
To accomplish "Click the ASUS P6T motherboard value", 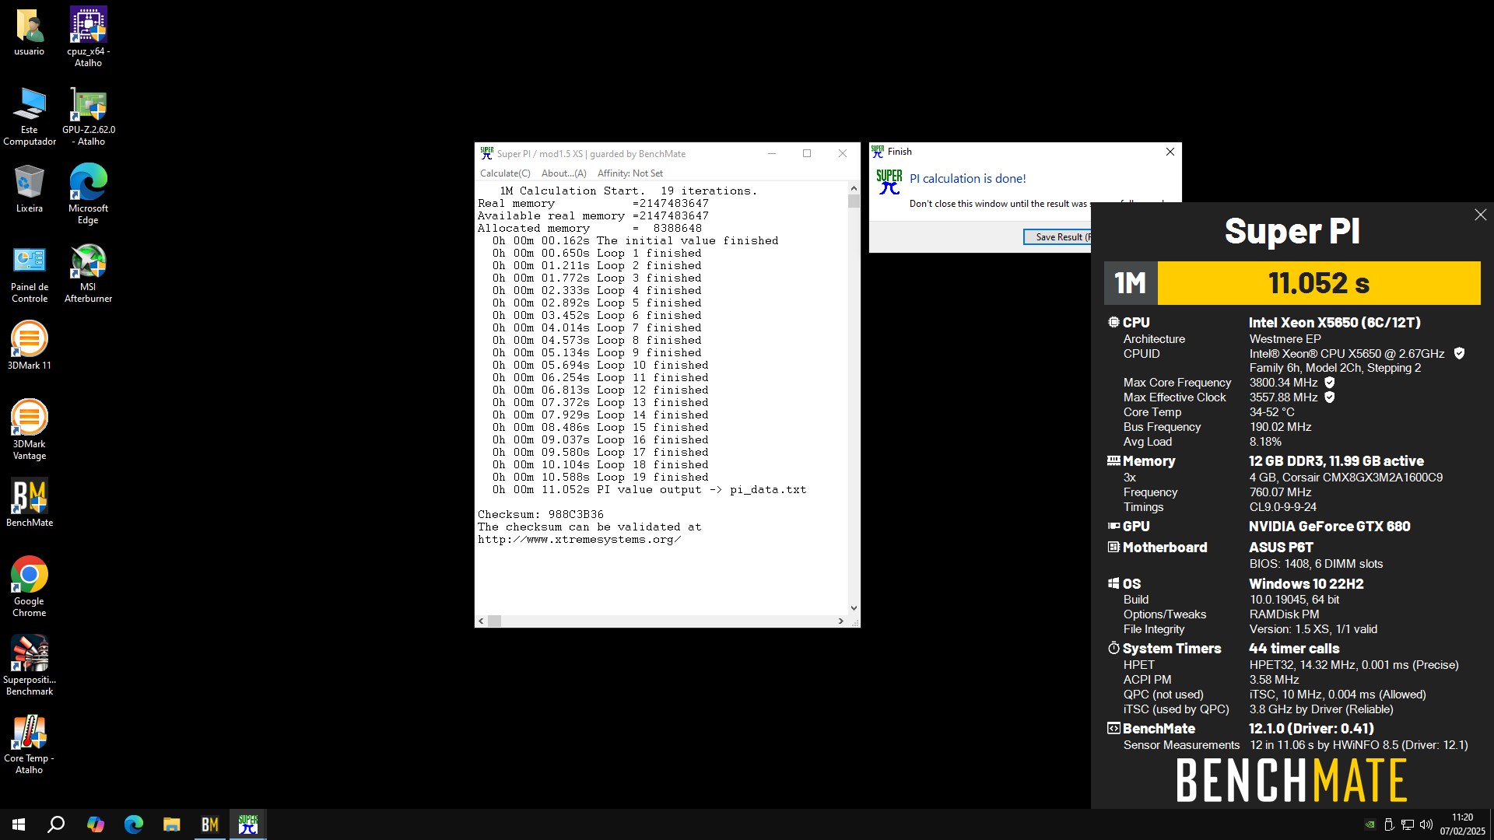I will [1281, 548].
